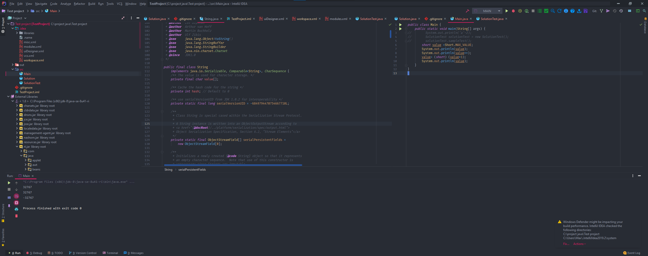Image resolution: width=648 pixels, height=256 pixels.
Task: Toggle the Favorites tool window stripe
Action: point(3,237)
